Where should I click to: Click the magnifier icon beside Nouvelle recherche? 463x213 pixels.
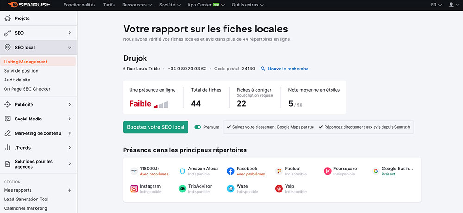click(x=263, y=69)
